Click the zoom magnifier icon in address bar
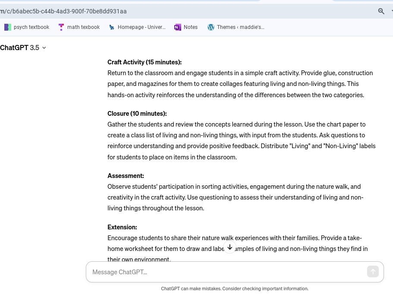This screenshot has width=393, height=295. 381,11
